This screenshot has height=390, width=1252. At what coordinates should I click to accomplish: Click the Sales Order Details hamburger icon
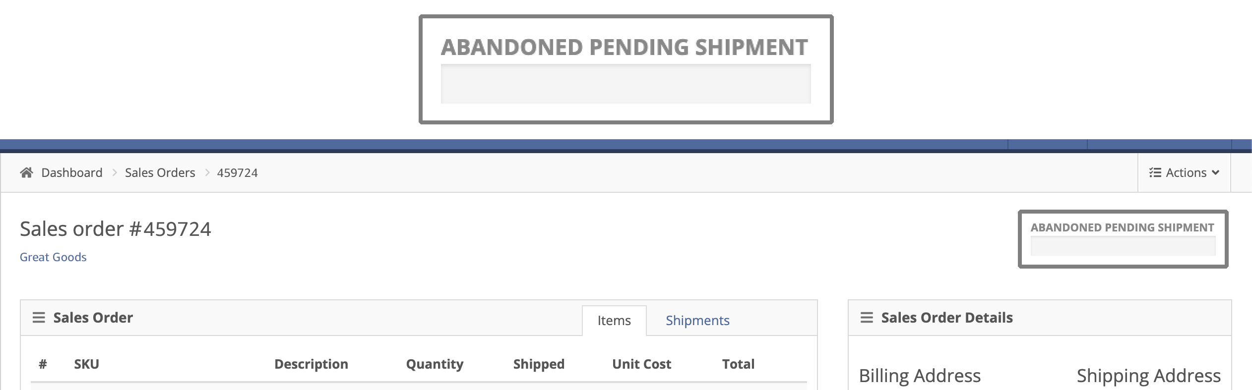click(x=867, y=318)
